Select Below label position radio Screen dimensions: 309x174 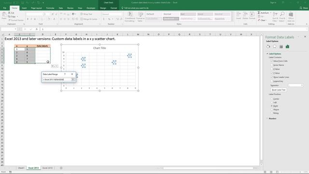272,113
